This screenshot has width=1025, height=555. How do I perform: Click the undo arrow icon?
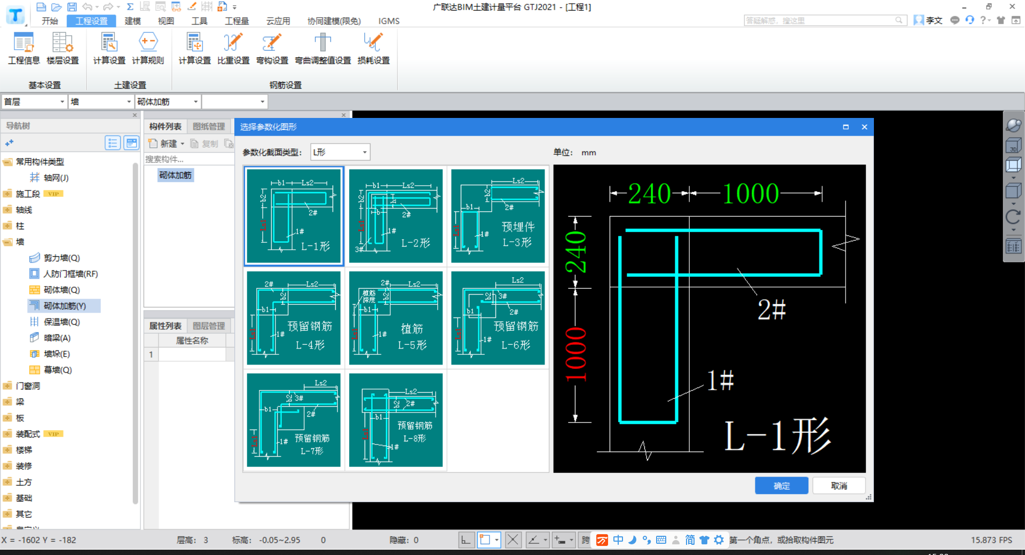(88, 7)
